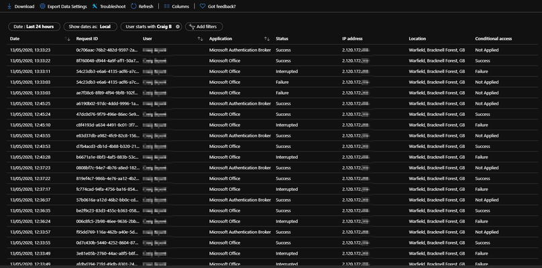This screenshot has width=542, height=268.
Task: Click the IP address column header
Action: (352, 39)
